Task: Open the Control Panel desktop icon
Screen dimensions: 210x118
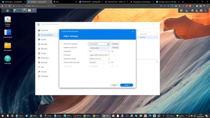Action: 8,34
